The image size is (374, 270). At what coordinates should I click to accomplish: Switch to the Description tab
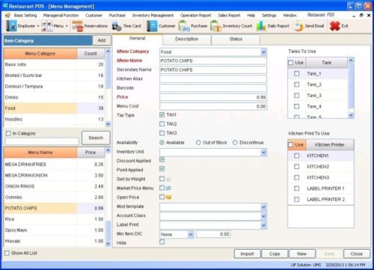[187, 39]
